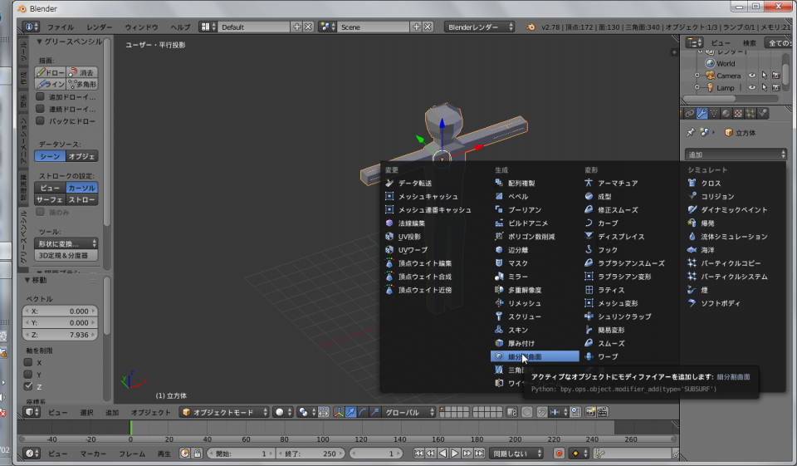797x466 pixels.
Task: Enable the Additive Drawing checkbox
Action: click(x=40, y=96)
